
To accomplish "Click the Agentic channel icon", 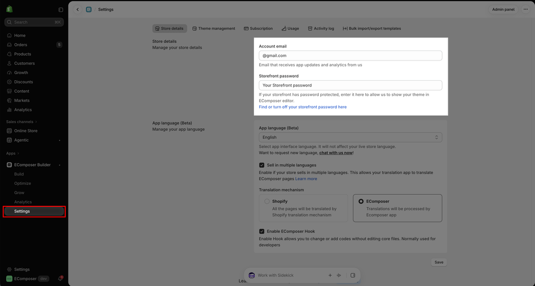I will [x=9, y=140].
